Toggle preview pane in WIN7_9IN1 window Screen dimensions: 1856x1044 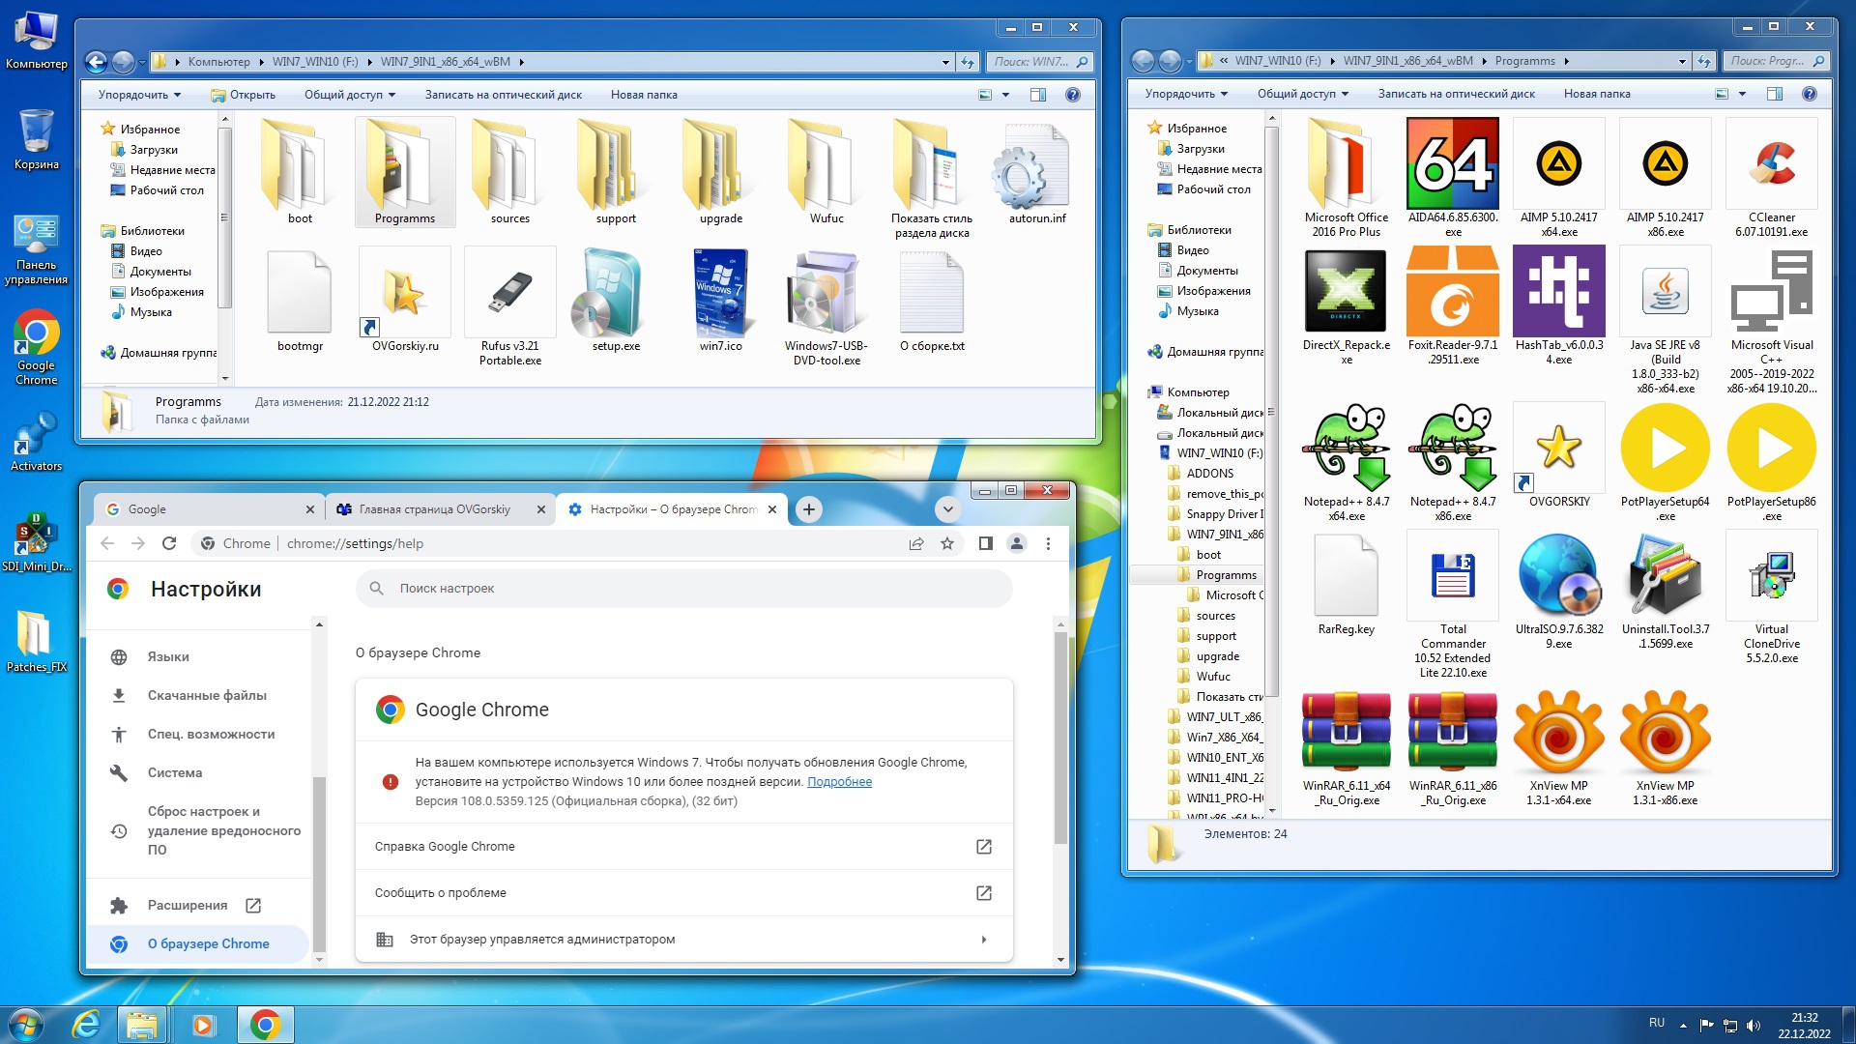(x=1038, y=95)
